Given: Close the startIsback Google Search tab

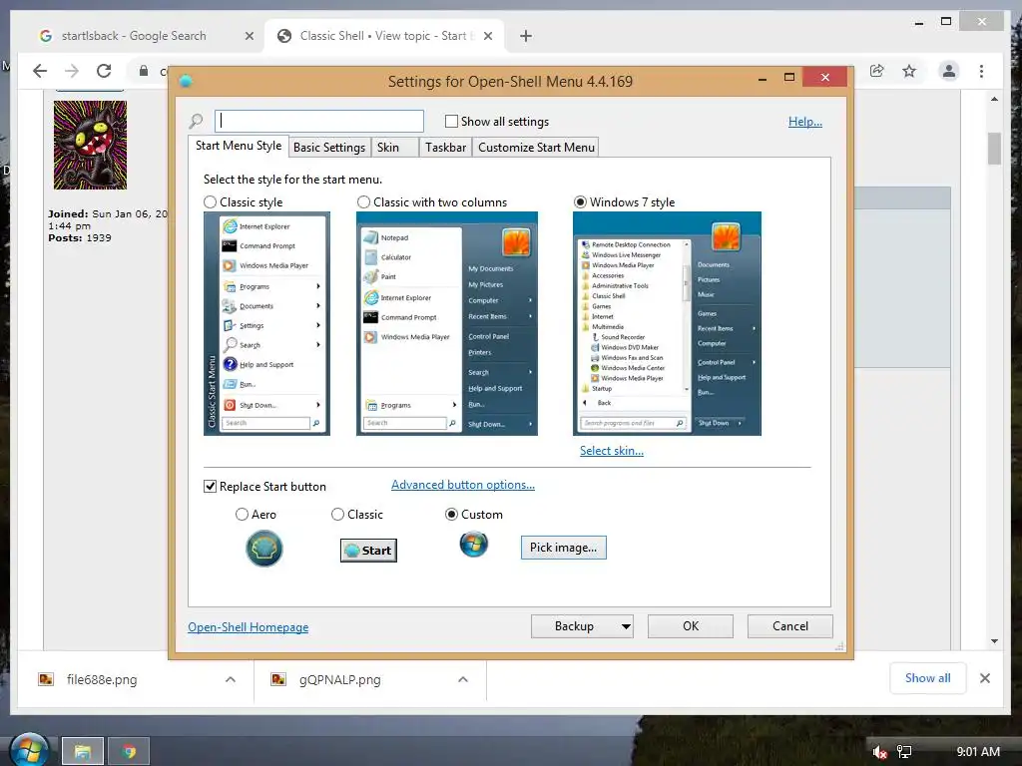Looking at the screenshot, I should [x=249, y=36].
